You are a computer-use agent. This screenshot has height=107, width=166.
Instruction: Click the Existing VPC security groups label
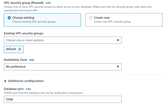click(24, 33)
